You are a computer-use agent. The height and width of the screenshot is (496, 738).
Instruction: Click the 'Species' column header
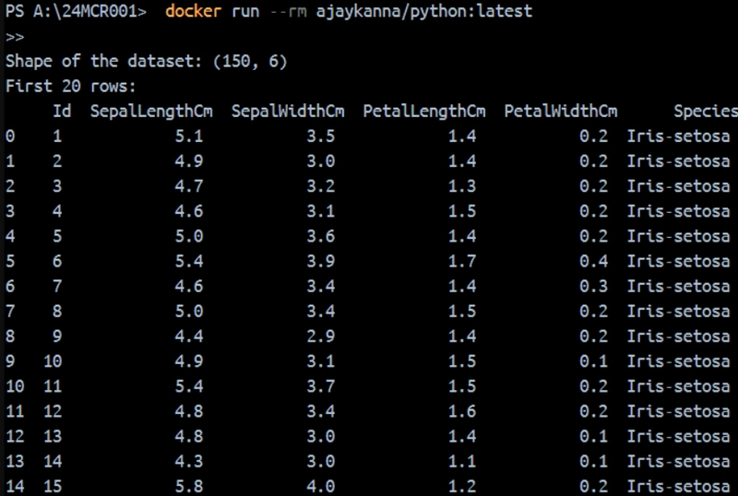tap(706, 112)
